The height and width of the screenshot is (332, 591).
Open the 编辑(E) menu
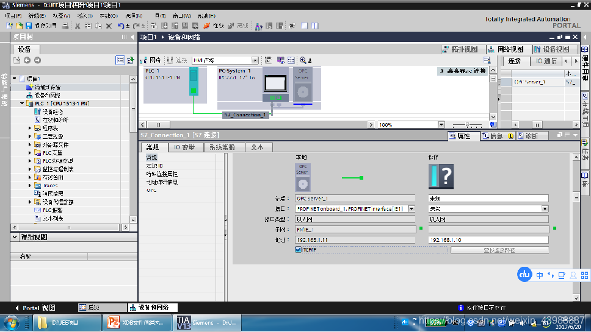[37, 16]
